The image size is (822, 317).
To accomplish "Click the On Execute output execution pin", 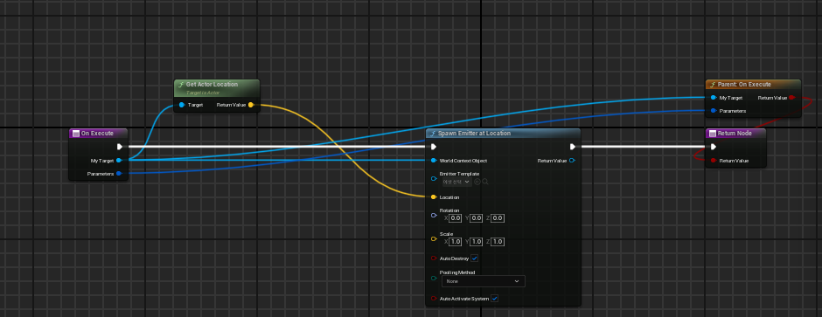I will pyautogui.click(x=120, y=147).
